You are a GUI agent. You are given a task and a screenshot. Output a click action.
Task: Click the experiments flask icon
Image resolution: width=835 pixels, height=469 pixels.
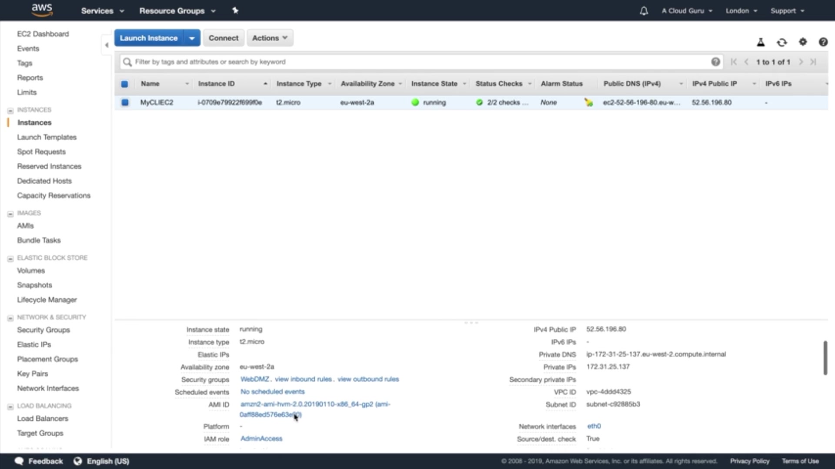point(761,42)
